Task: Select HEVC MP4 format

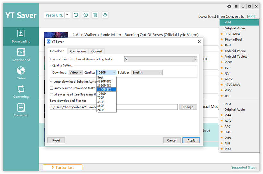Action: 239,34
